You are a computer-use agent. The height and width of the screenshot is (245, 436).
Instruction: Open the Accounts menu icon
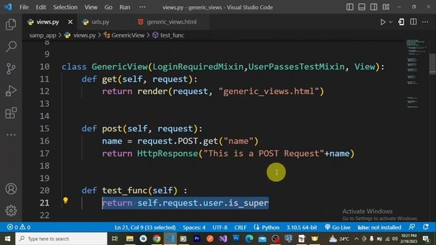(x=11, y=189)
